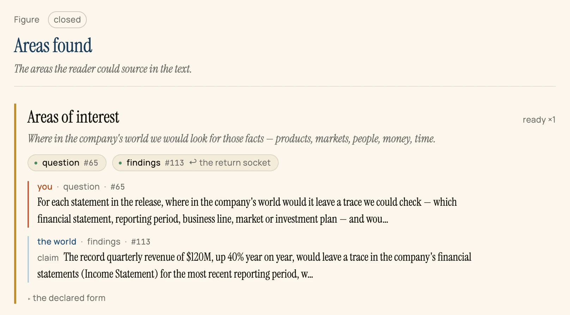
Task: Click the green dot on findings chip
Action: [x=120, y=163]
